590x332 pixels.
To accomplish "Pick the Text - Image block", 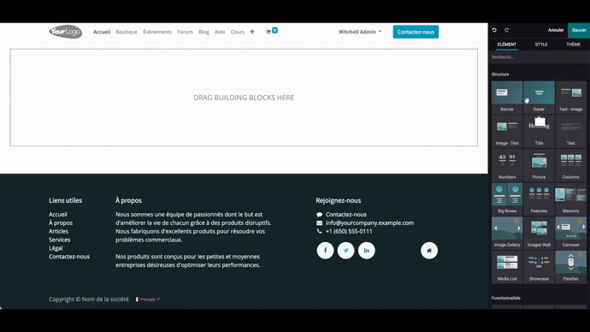I will pos(571,97).
